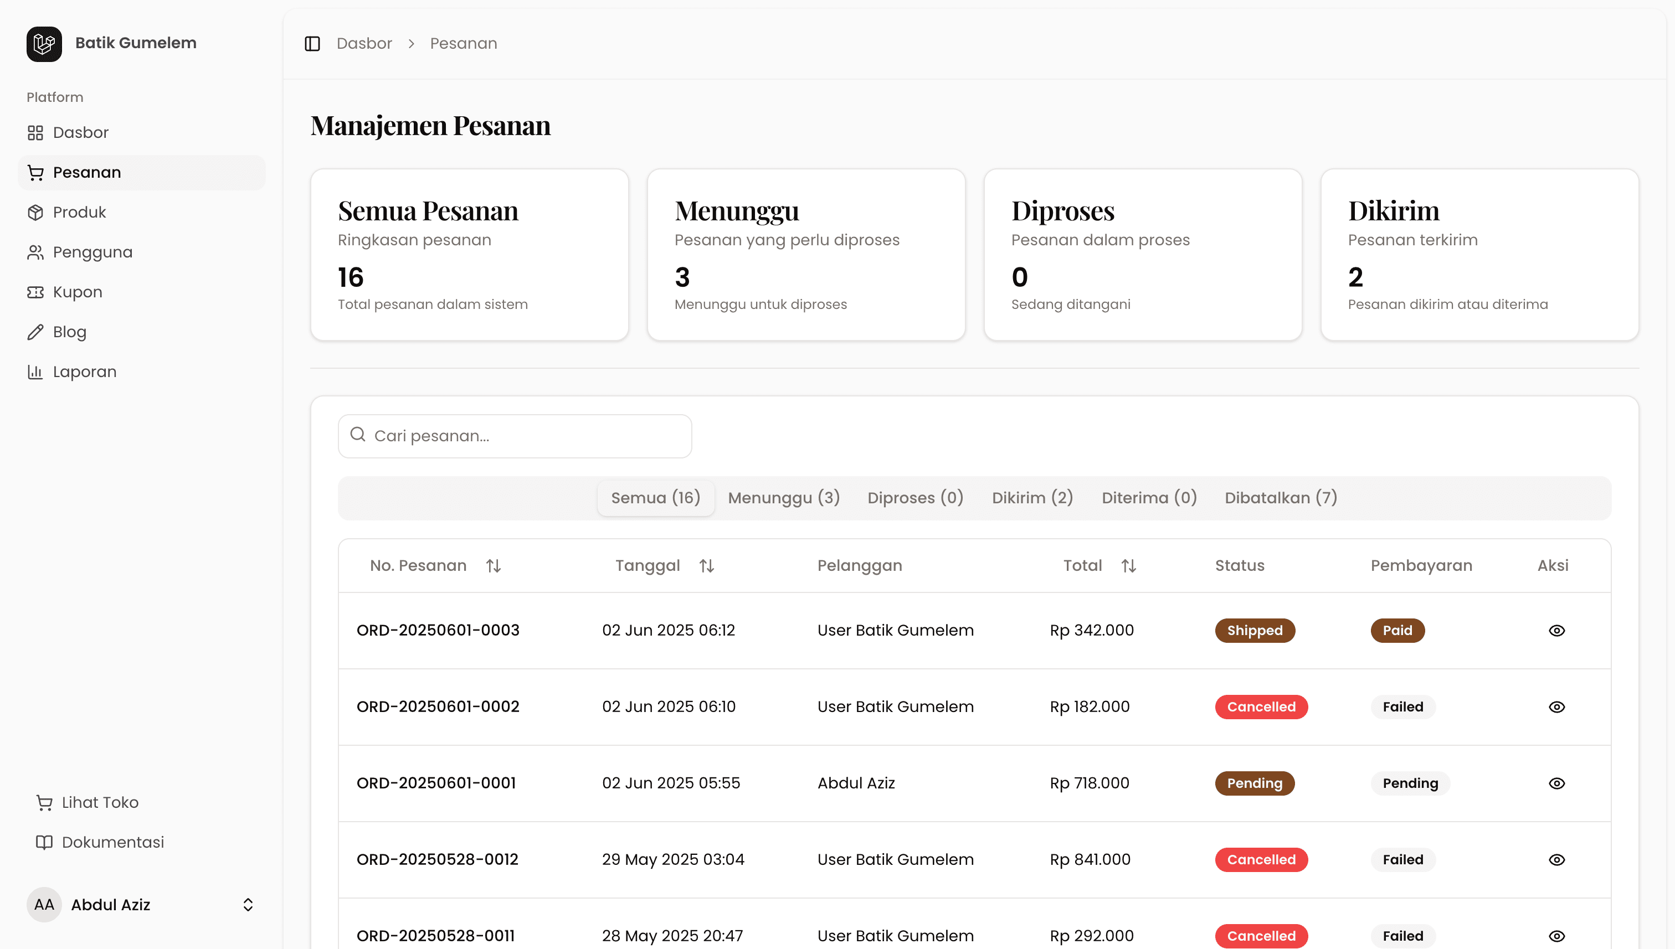Click the Pesanan breadcrumb
This screenshot has width=1675, height=949.
[464, 44]
